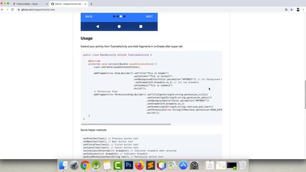Screen dimensions: 306x172
Task: Click the Android back triangle in preview
Action: pos(98,27)
